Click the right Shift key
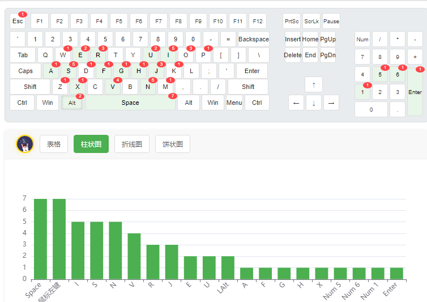The height and width of the screenshot is (302, 427). tap(248, 87)
